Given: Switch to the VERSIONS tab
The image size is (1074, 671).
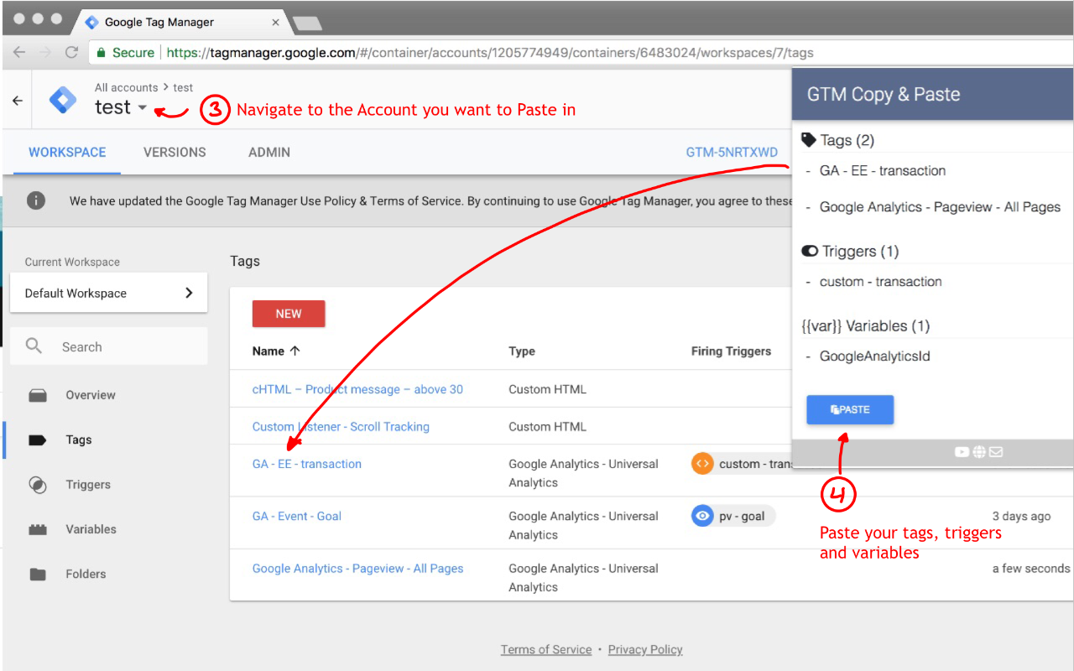Looking at the screenshot, I should (175, 152).
